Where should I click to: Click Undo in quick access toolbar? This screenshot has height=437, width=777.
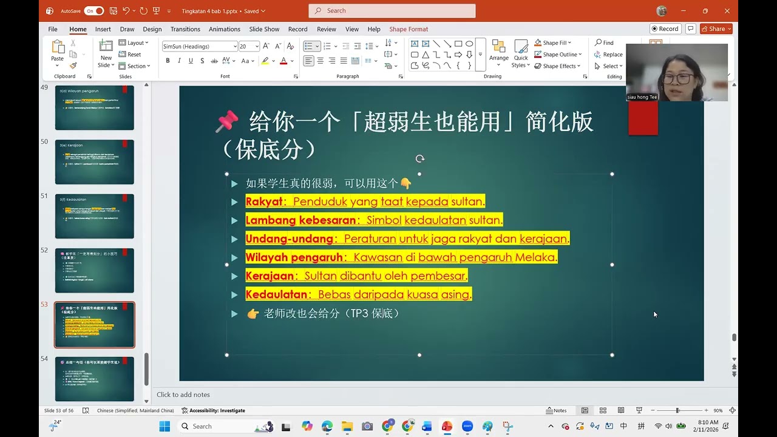(126, 11)
